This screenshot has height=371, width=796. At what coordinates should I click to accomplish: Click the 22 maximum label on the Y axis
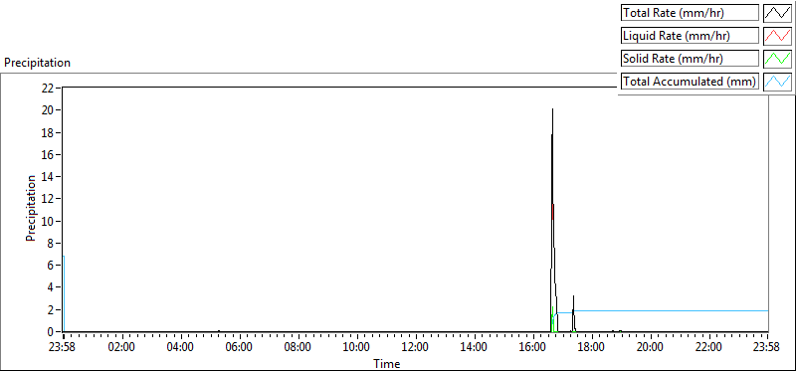48,88
